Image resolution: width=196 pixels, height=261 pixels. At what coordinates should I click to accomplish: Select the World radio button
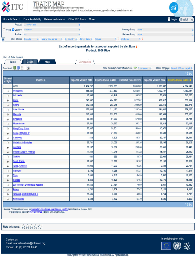point(4,30)
